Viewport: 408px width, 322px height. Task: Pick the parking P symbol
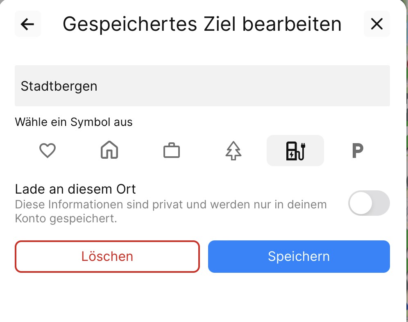(358, 151)
